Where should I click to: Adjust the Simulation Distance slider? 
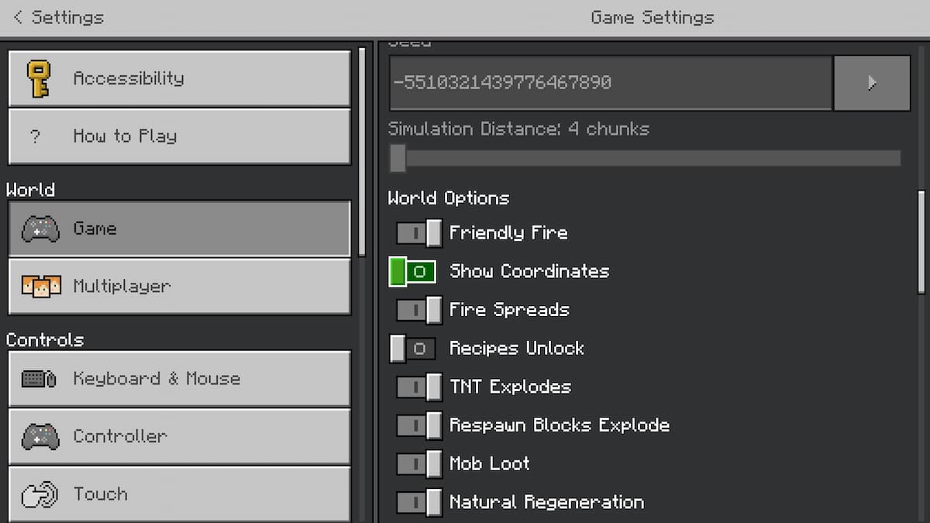[398, 157]
